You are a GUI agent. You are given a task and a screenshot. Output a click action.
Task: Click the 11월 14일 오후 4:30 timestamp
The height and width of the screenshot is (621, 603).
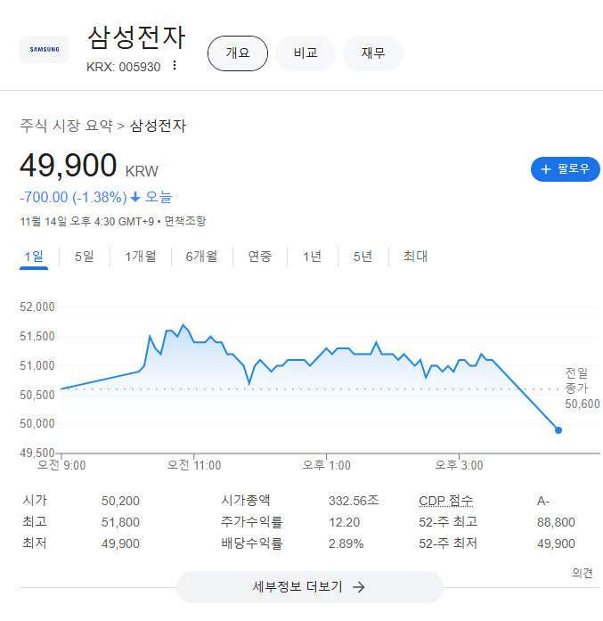pyautogui.click(x=87, y=221)
